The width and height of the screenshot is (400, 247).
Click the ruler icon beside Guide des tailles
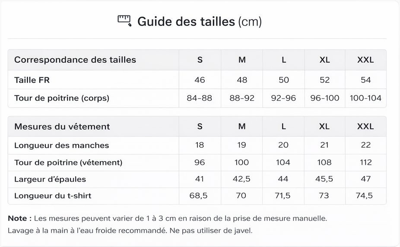point(124,21)
